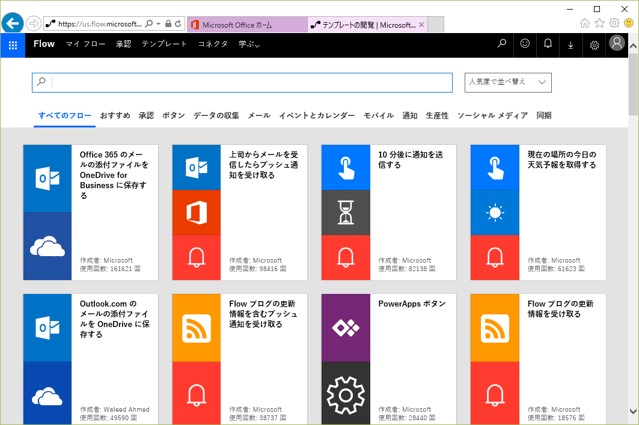Click the template search input field
Screen dimensions: 639x425
242,82
